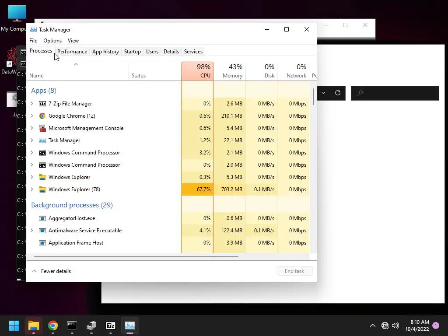Click the network globe tray icon

(385, 325)
